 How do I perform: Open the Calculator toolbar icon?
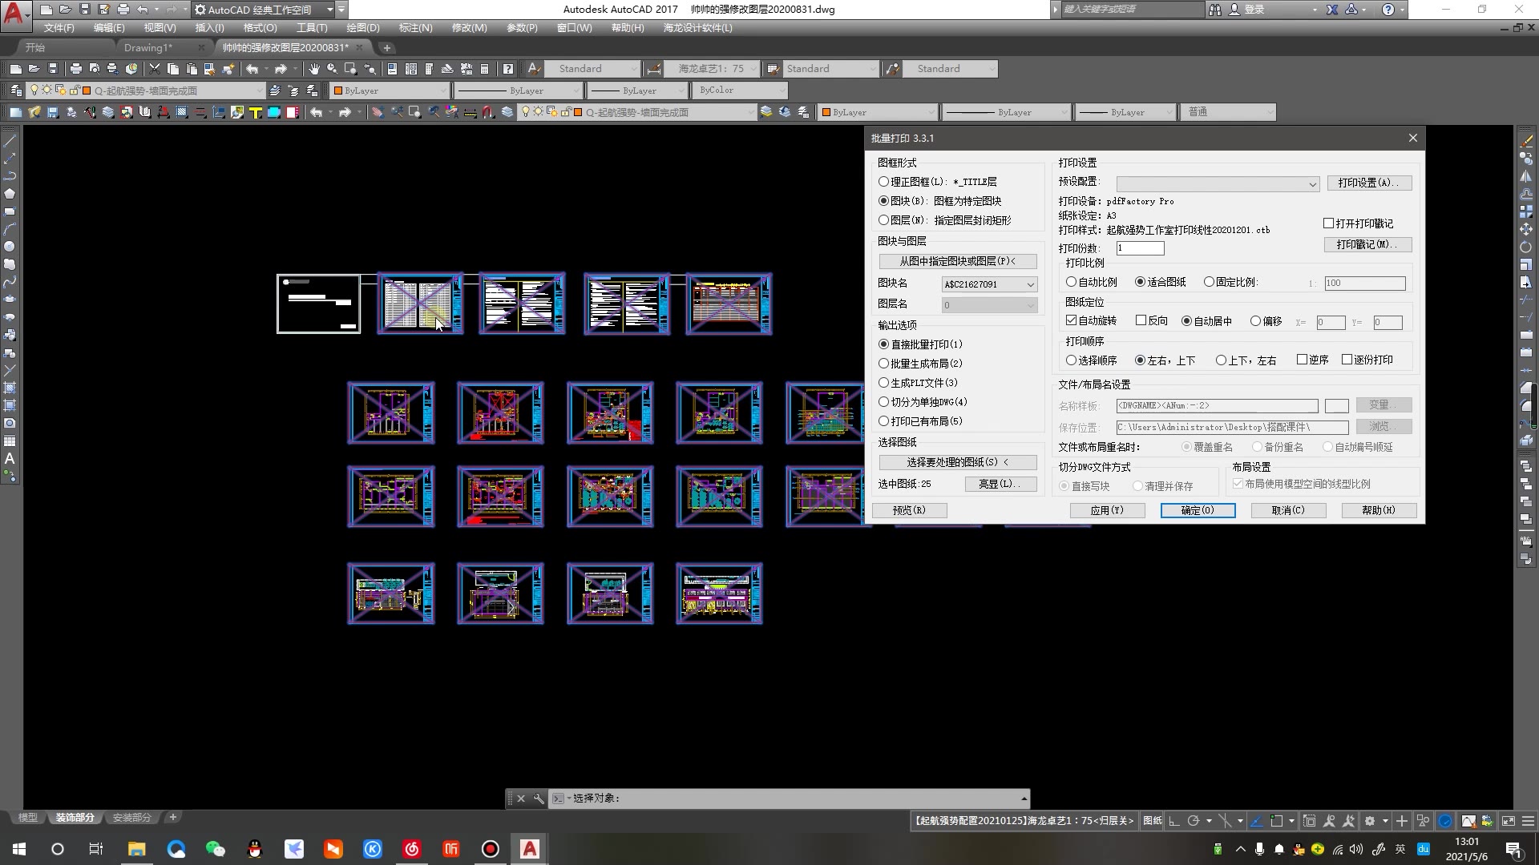pyautogui.click(x=484, y=69)
